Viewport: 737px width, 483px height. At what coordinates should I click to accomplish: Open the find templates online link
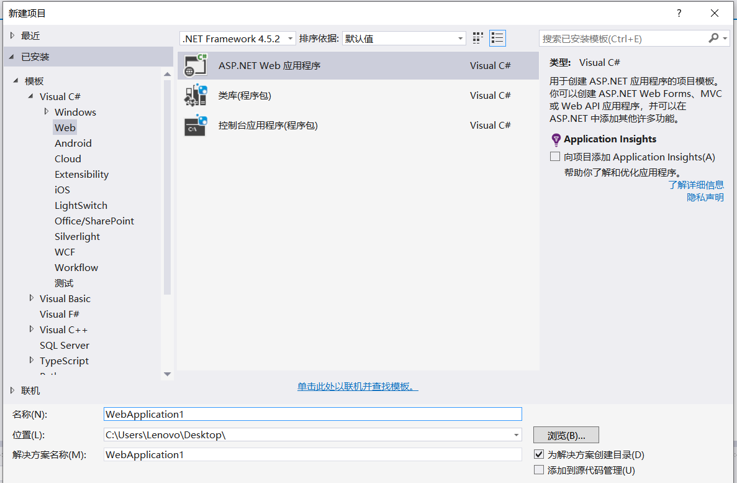point(358,387)
